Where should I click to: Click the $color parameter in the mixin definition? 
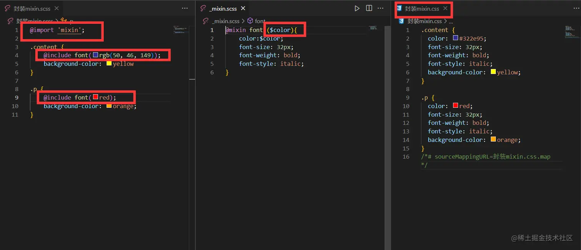(x=281, y=30)
